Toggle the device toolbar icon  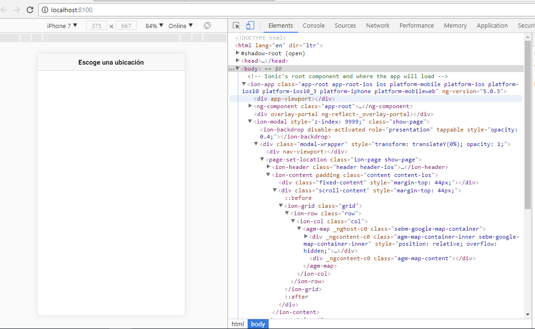click(250, 26)
